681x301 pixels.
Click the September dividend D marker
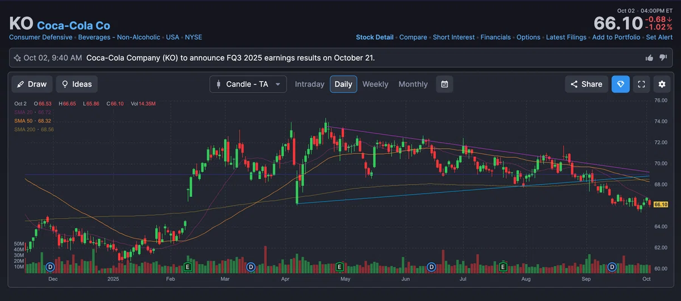click(x=612, y=266)
